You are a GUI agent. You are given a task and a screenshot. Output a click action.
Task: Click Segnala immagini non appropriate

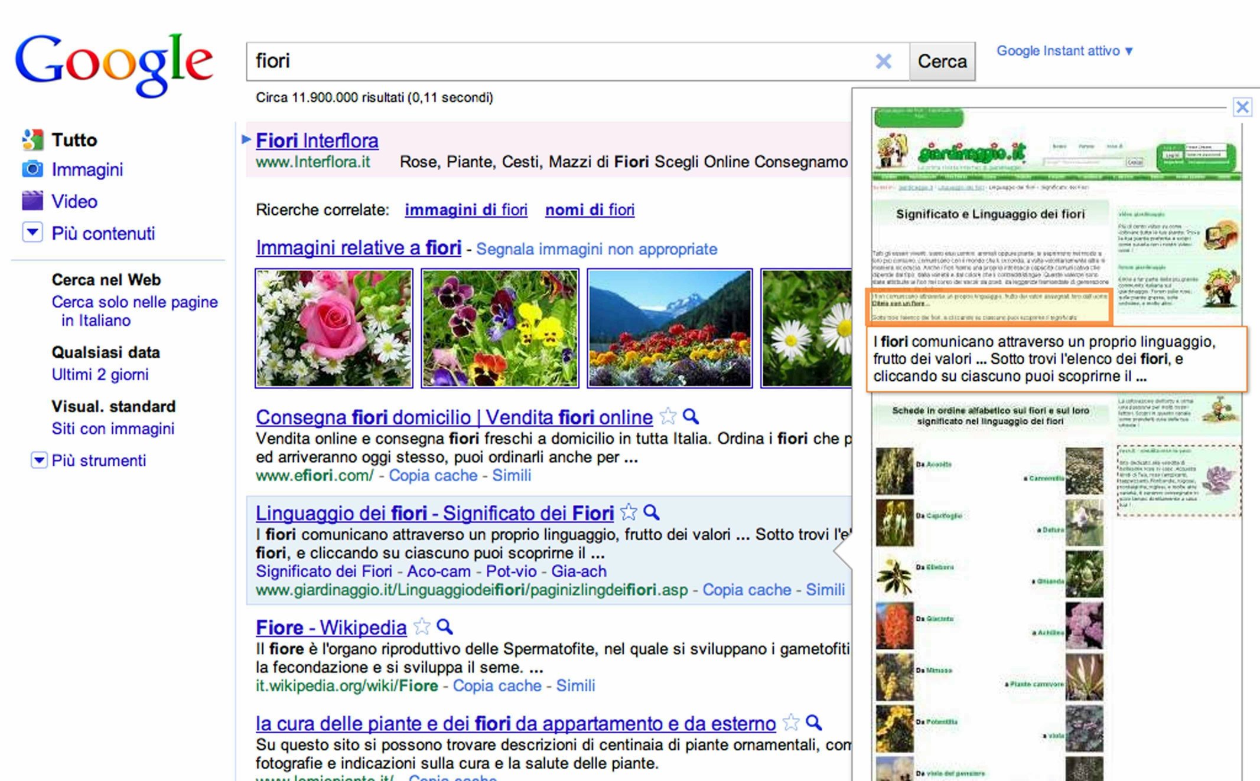pyautogui.click(x=597, y=249)
